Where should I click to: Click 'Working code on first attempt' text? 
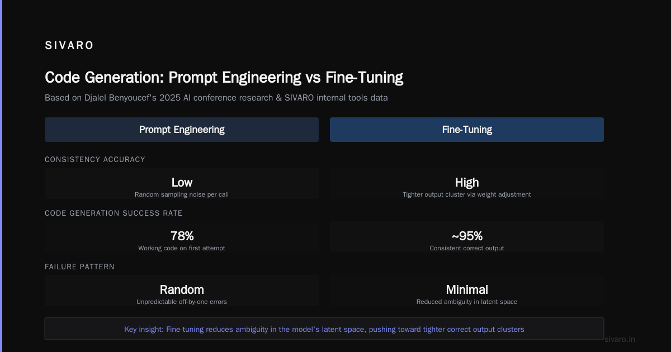182,248
